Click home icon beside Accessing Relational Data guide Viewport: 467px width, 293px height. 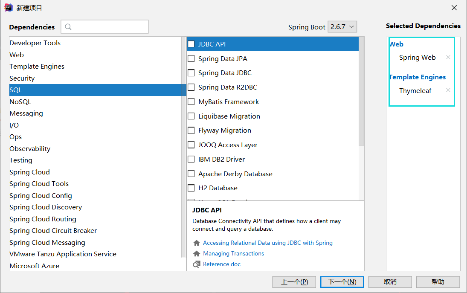click(197, 243)
